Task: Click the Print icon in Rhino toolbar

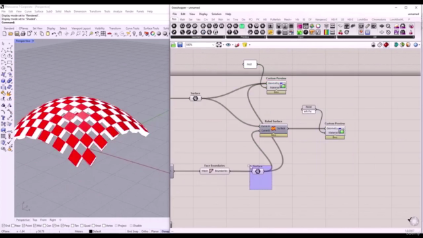Action: [23, 34]
